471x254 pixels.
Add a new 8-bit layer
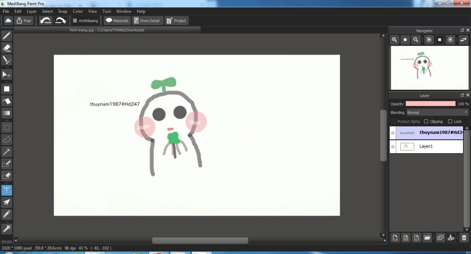[406, 238]
